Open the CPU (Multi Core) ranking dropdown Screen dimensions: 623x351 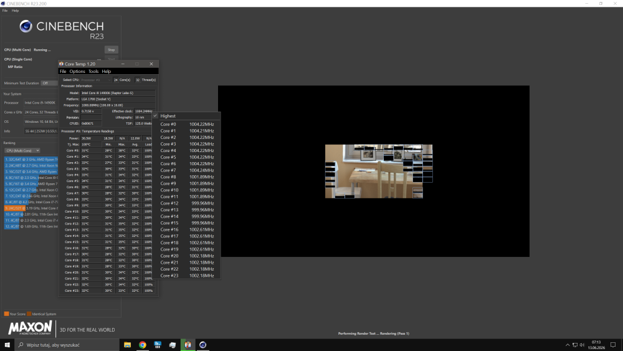tap(22, 151)
